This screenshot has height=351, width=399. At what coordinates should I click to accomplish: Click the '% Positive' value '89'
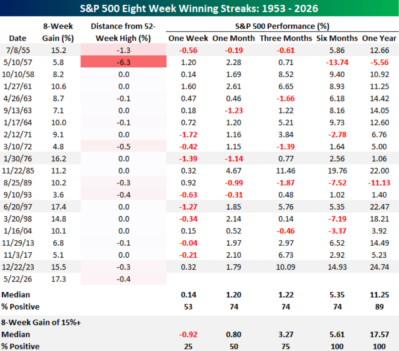click(x=379, y=307)
